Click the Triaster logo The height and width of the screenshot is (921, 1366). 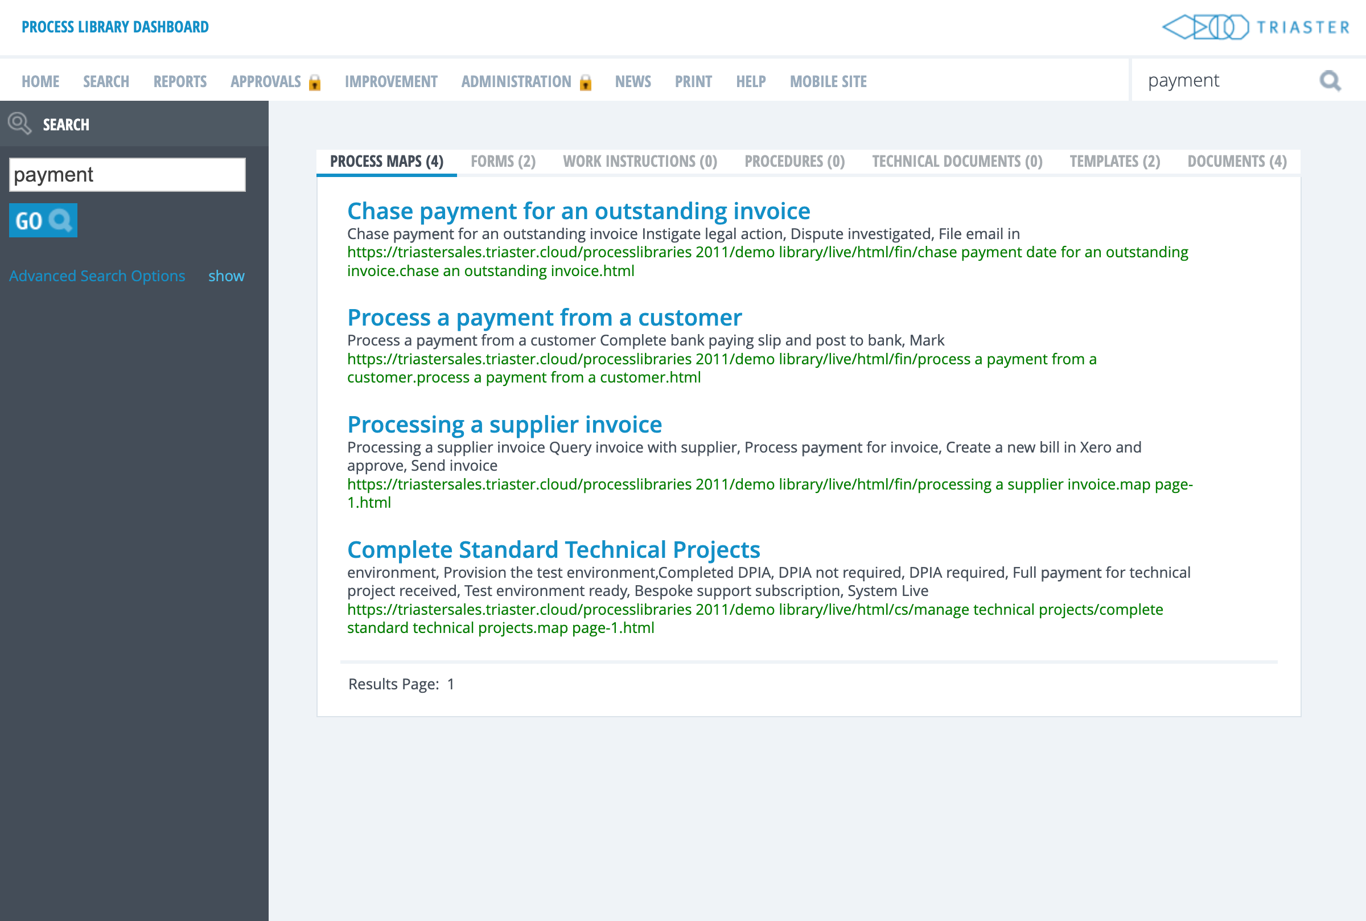1256,27
